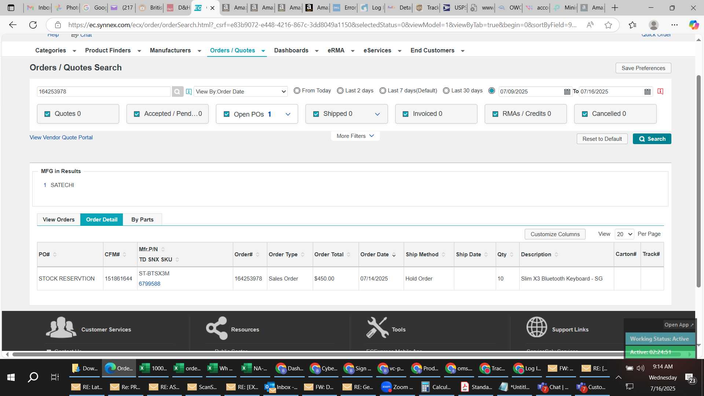The height and width of the screenshot is (396, 704).
Task: Sort by Qty column arrows
Action: pyautogui.click(x=511, y=254)
